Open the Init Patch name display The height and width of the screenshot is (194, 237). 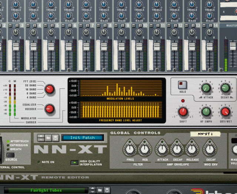click(83, 138)
